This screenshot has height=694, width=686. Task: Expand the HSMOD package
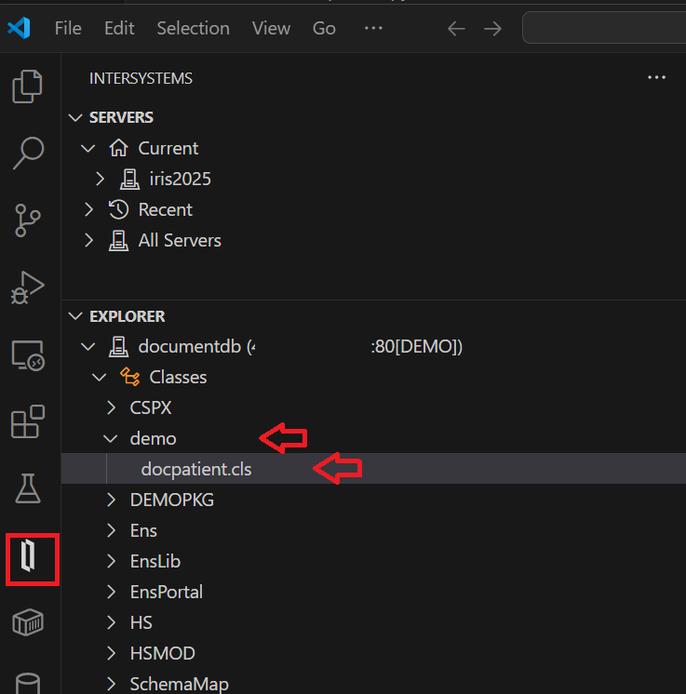pos(111,653)
